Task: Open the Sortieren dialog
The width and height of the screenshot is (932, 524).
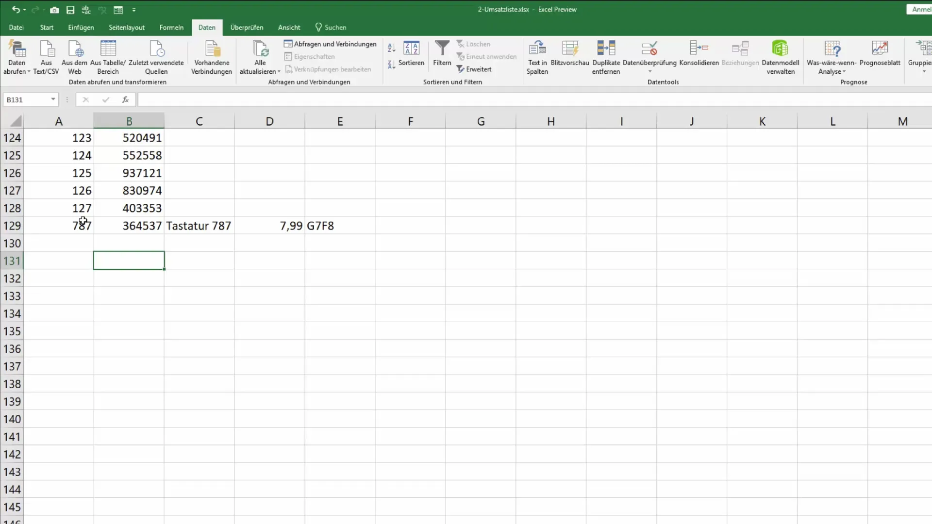Action: (x=411, y=53)
